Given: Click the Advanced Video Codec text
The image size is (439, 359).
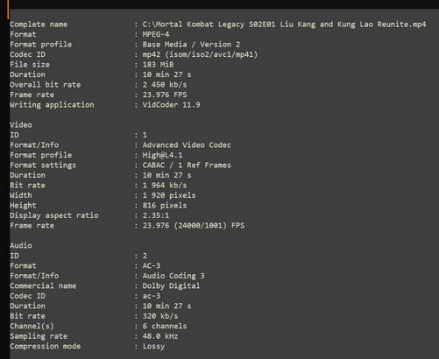Looking at the screenshot, I should click(x=187, y=145).
